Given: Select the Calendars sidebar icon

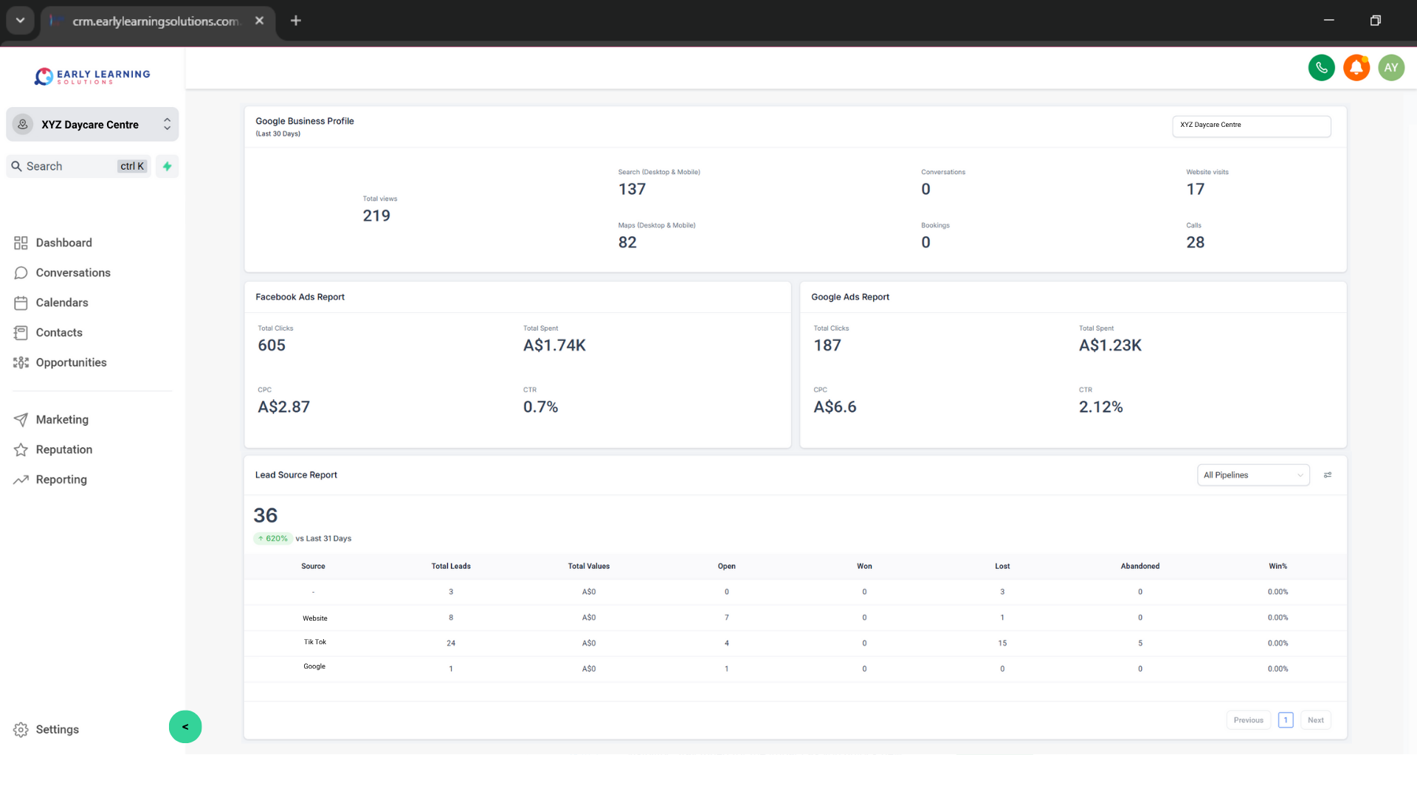Looking at the screenshot, I should [x=22, y=303].
